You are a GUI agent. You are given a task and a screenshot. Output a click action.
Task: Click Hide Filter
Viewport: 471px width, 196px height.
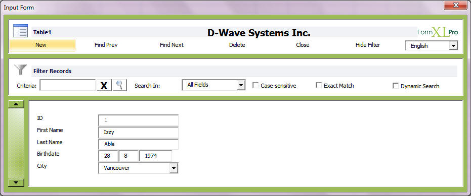(368, 45)
